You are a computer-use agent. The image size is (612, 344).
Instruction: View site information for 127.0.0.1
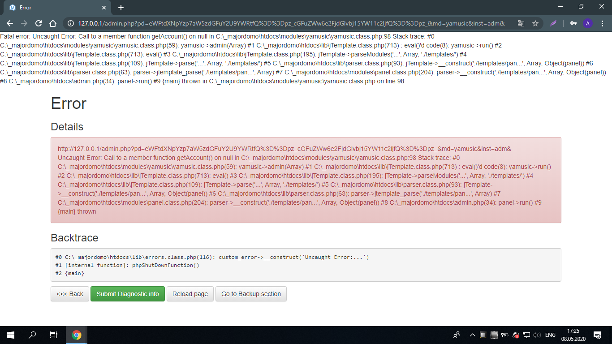[x=71, y=23]
